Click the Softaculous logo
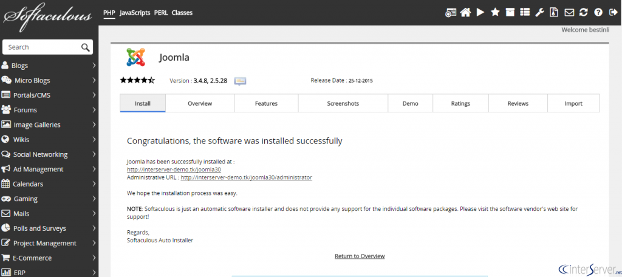 point(47,16)
